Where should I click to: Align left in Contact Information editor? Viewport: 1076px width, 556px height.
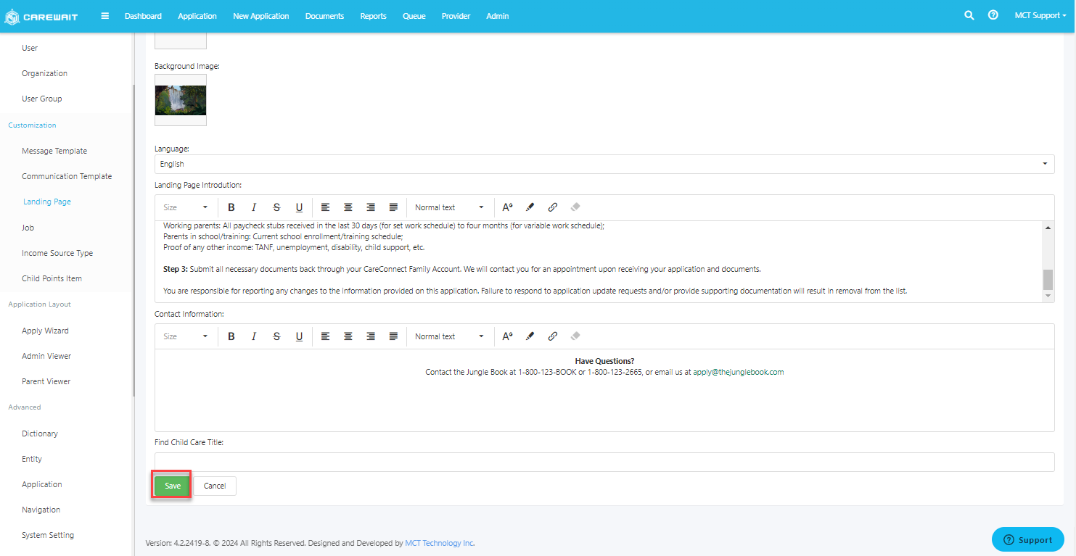point(326,336)
